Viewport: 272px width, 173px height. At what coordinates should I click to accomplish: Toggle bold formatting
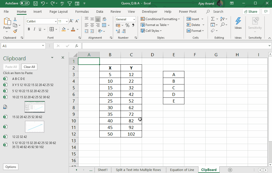(x=29, y=29)
